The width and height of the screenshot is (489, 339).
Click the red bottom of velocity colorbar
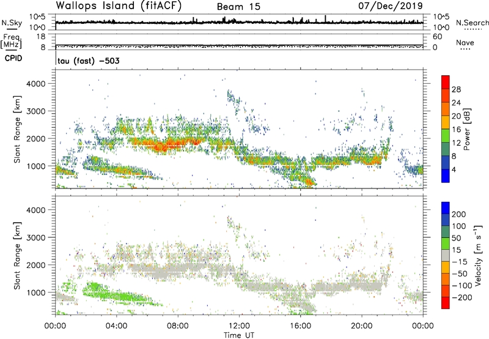[446, 303]
